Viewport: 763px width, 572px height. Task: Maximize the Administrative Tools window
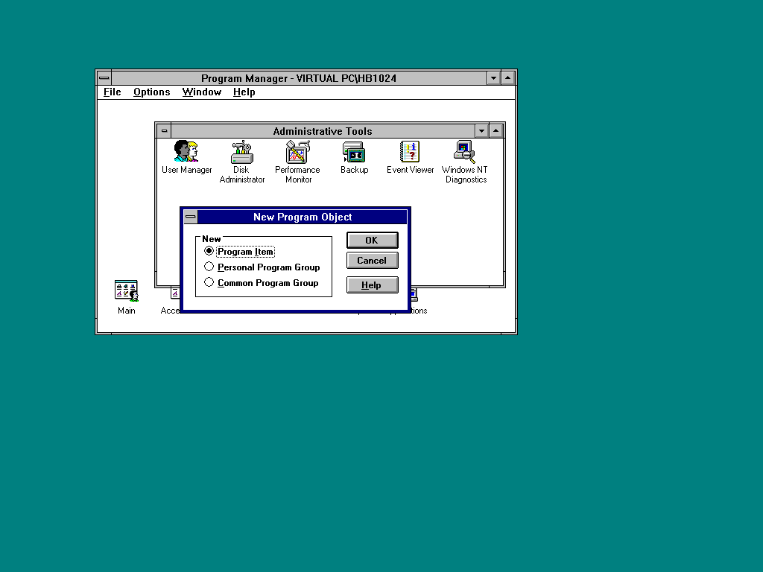click(496, 131)
